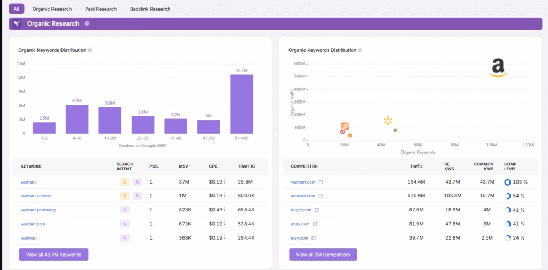Open external link icon next to amazon.com
The height and width of the screenshot is (270, 548).
(x=321, y=196)
